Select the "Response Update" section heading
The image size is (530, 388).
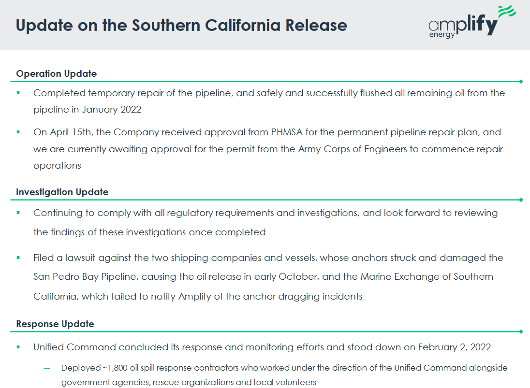click(x=55, y=324)
